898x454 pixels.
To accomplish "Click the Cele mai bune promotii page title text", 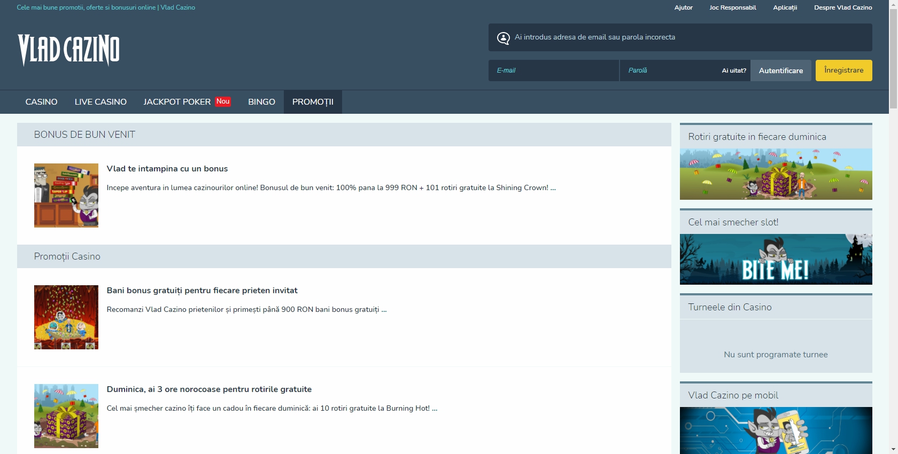I will pos(106,7).
